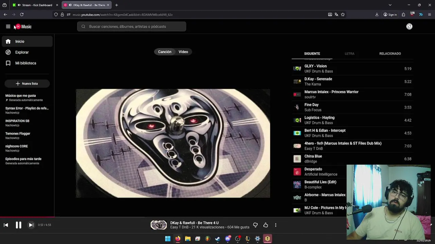The image size is (435, 244).
Task: Open the hamburger guide menu
Action: 8,26
